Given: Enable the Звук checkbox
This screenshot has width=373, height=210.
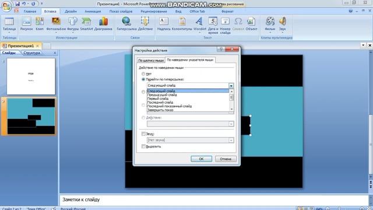Looking at the screenshot, I should (143, 134).
